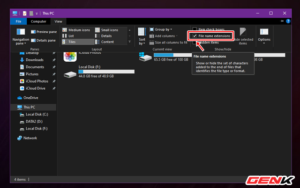Choose the Content layout

coord(105,42)
